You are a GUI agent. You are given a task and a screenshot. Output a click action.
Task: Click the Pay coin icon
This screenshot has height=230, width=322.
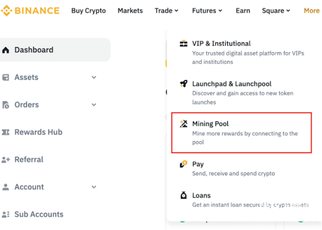tap(184, 164)
